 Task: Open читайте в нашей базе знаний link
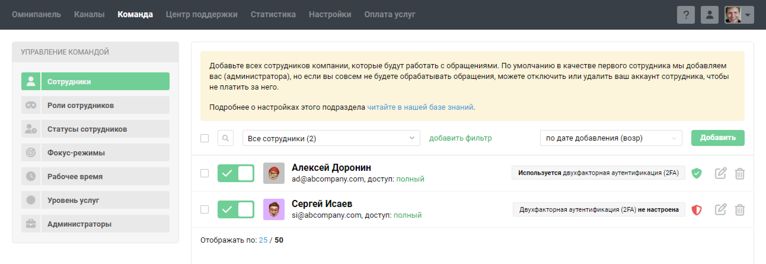click(420, 107)
